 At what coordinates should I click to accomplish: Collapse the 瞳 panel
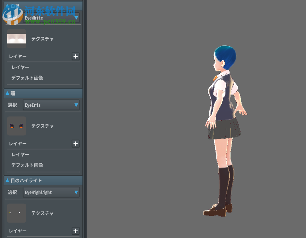click(x=7, y=93)
